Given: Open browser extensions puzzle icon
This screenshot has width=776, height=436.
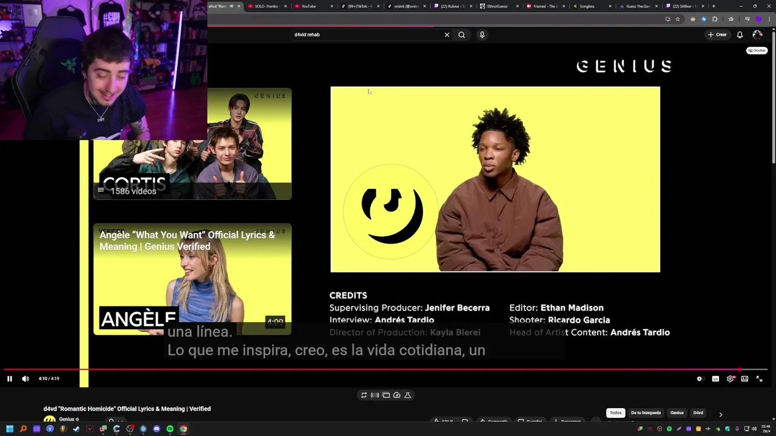Looking at the screenshot, I should (715, 19).
